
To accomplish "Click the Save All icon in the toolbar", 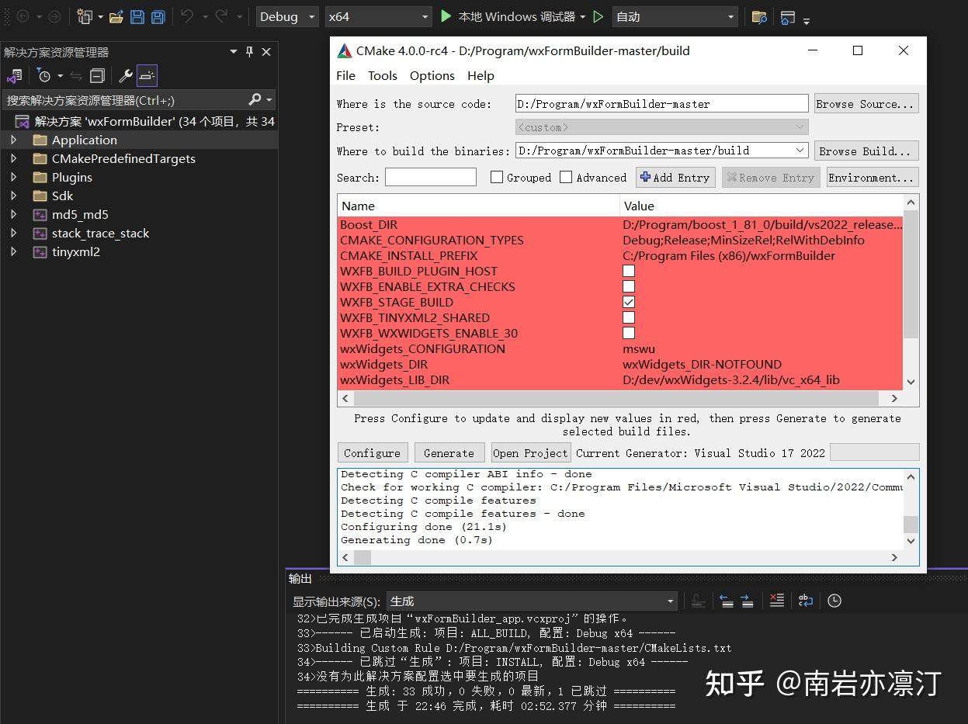I will tap(158, 16).
